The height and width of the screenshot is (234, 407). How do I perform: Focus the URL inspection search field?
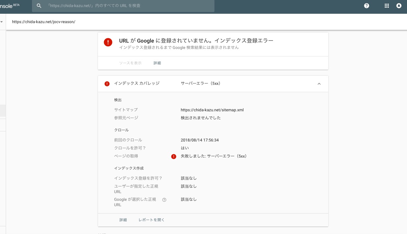click(x=128, y=6)
